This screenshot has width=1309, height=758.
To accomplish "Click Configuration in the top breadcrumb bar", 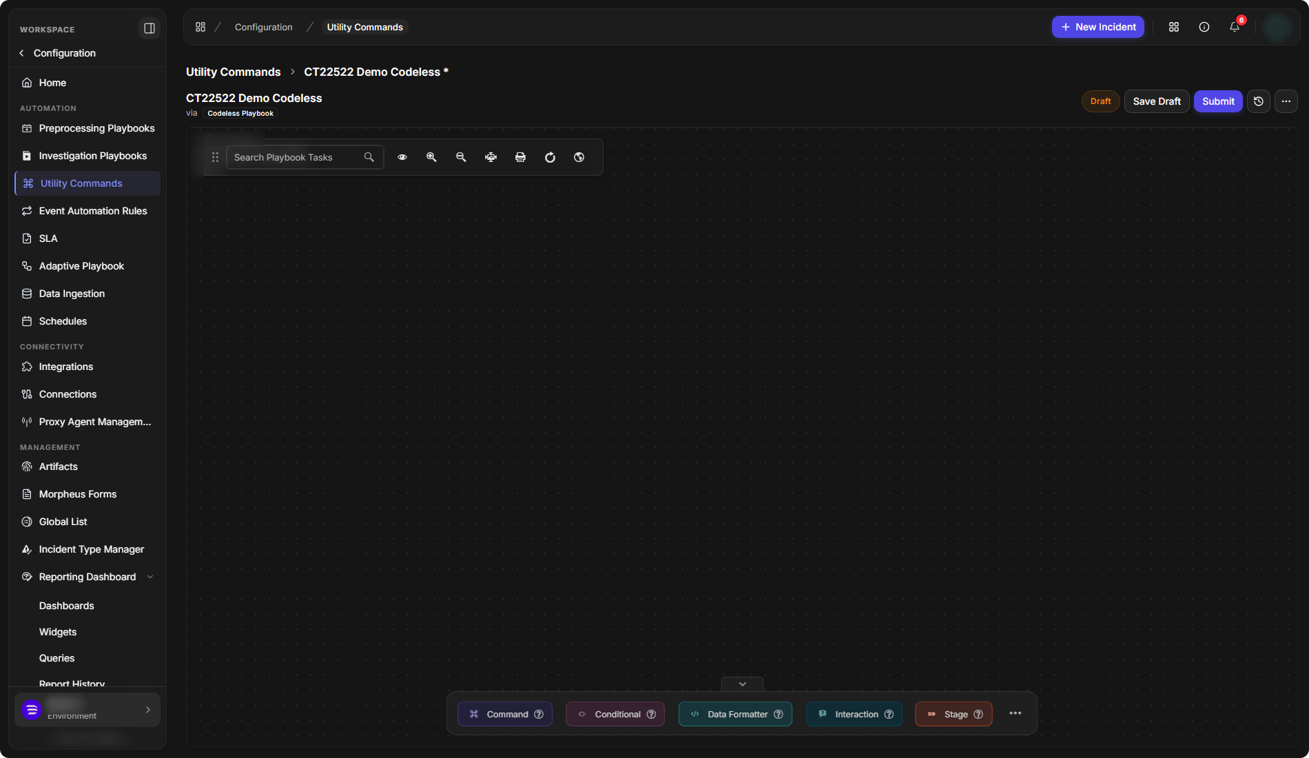I will [263, 27].
